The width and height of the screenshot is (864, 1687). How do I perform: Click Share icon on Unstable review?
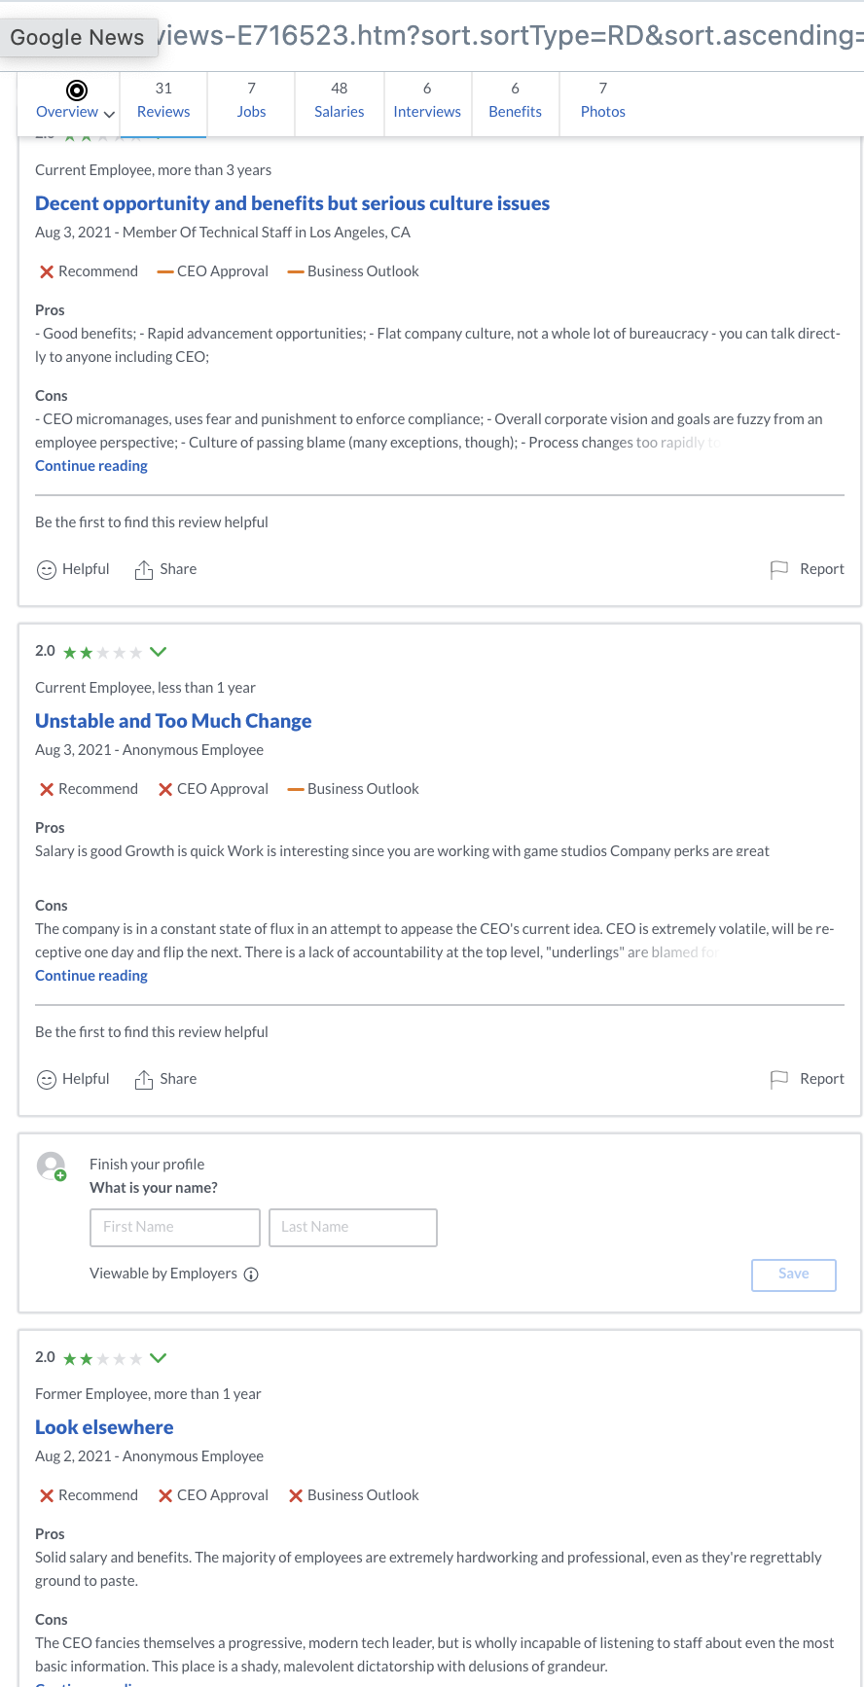point(144,1080)
